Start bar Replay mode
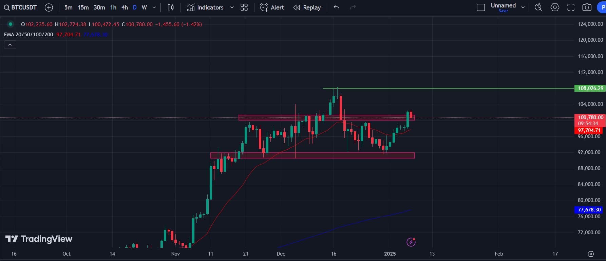The width and height of the screenshot is (606, 261). click(x=307, y=7)
